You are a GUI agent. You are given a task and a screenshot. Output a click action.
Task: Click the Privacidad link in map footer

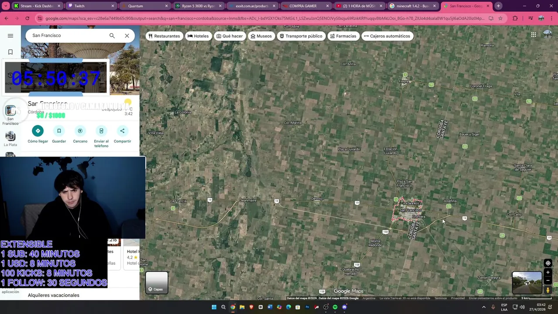point(458,298)
